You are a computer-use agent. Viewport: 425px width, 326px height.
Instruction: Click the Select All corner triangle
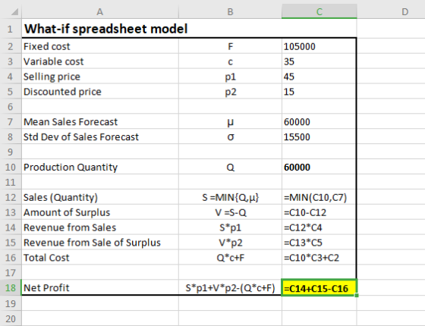[x=14, y=12]
